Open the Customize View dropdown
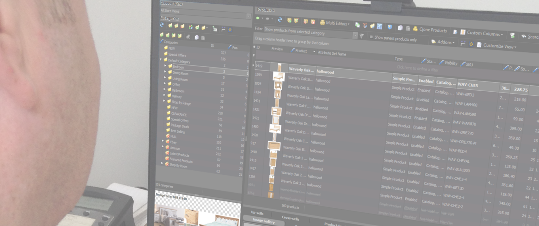Image resolution: width=539 pixels, height=226 pixels. pyautogui.click(x=497, y=46)
